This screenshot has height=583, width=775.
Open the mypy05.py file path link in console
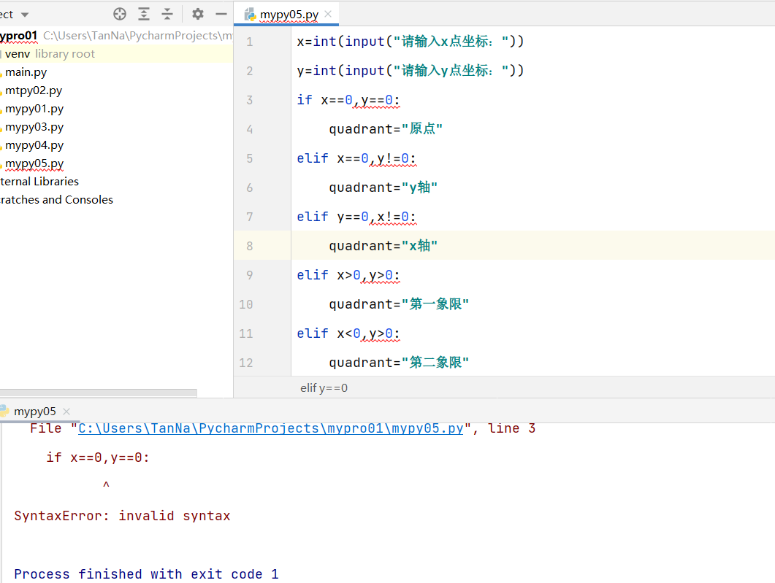point(271,428)
